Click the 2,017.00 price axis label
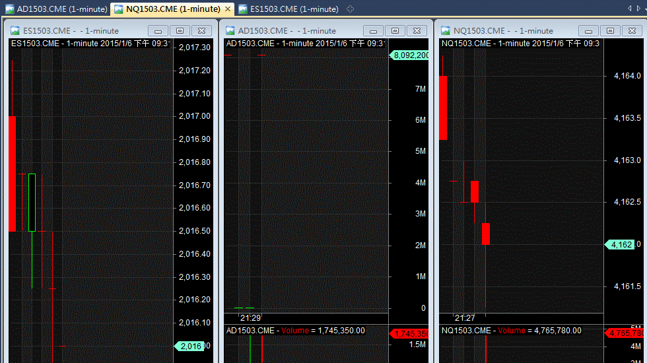The width and height of the screenshot is (647, 363). click(x=194, y=116)
